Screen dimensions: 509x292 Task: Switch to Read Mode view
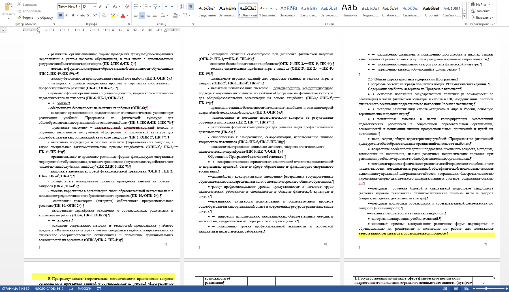(x=445, y=289)
